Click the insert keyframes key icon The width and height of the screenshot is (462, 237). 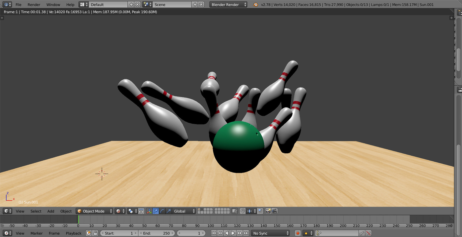point(362,233)
